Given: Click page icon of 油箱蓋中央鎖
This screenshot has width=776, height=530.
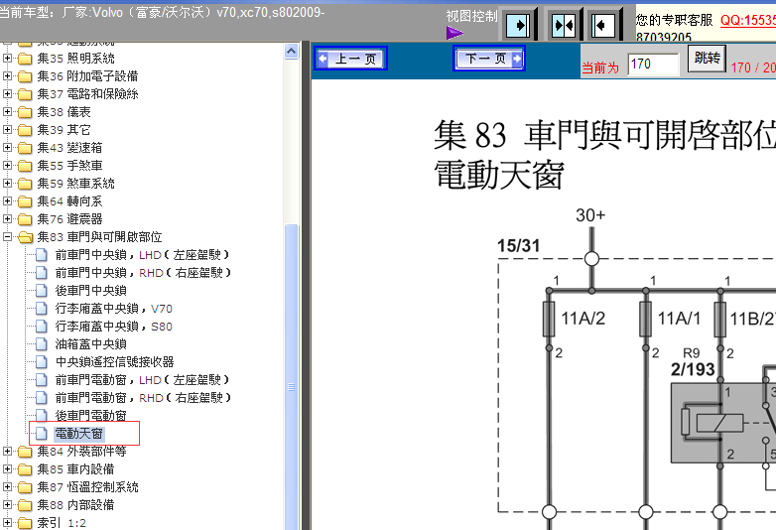Looking at the screenshot, I should pyautogui.click(x=42, y=344).
